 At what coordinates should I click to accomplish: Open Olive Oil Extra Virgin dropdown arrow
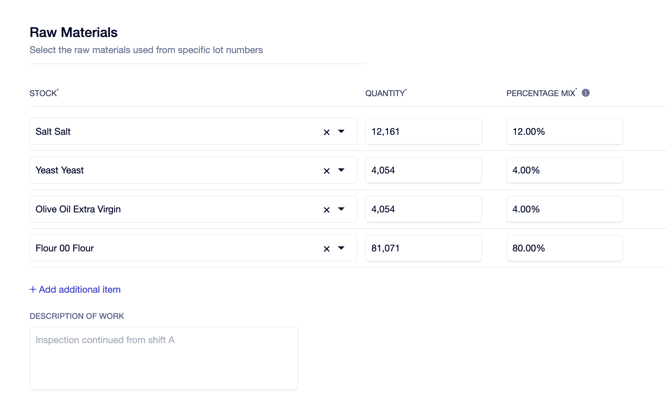341,209
